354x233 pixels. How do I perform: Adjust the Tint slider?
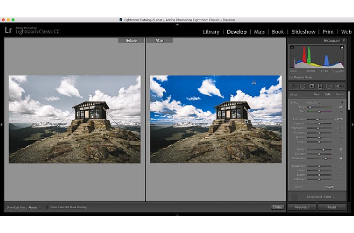click(319, 111)
